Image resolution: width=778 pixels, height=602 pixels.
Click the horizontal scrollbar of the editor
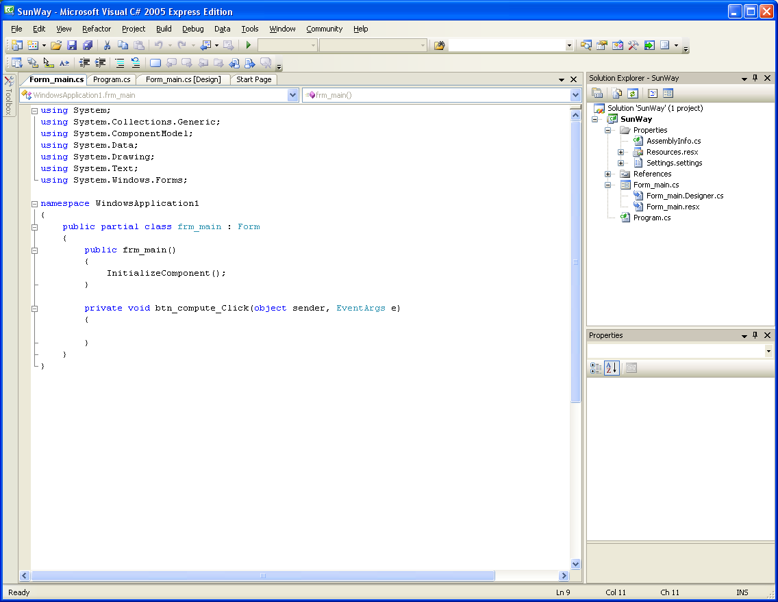[262, 576]
